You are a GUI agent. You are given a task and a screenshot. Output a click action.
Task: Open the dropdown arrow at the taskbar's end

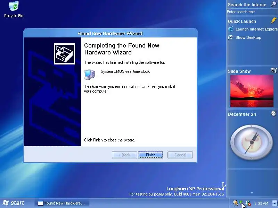[275, 203]
